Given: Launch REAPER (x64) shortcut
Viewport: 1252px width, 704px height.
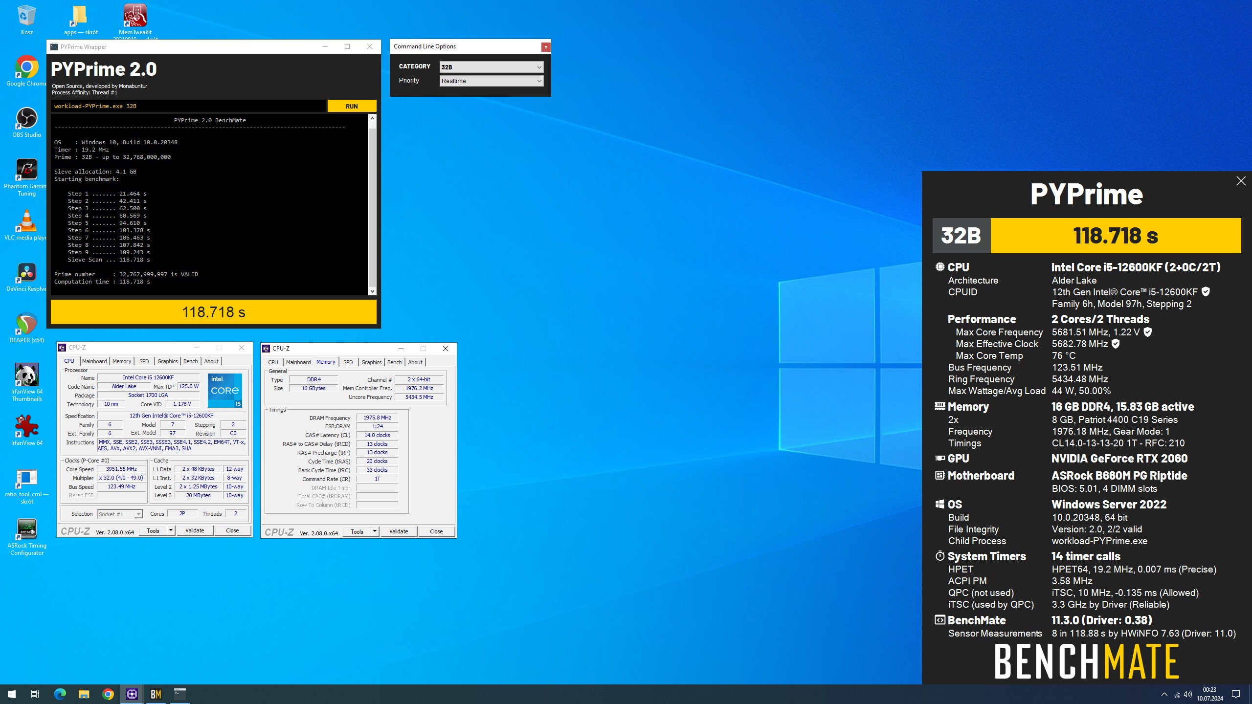Looking at the screenshot, I should (x=26, y=328).
